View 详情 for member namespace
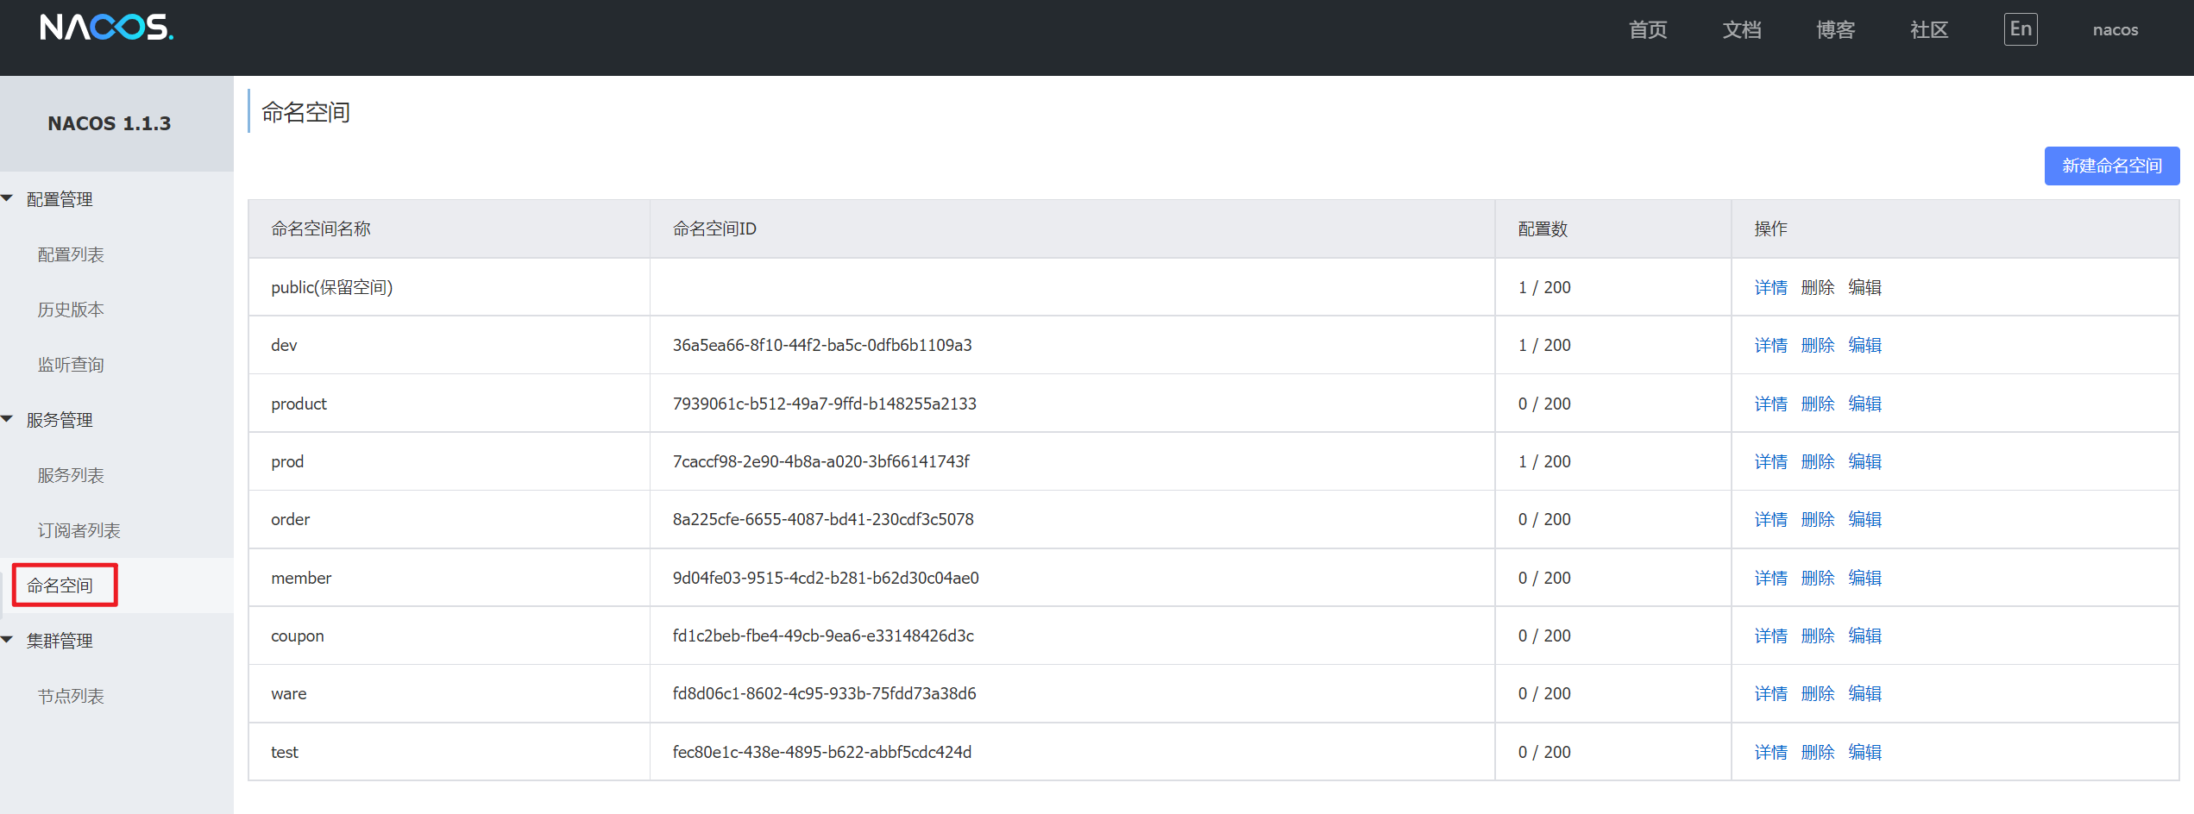2194x814 pixels. [1771, 578]
